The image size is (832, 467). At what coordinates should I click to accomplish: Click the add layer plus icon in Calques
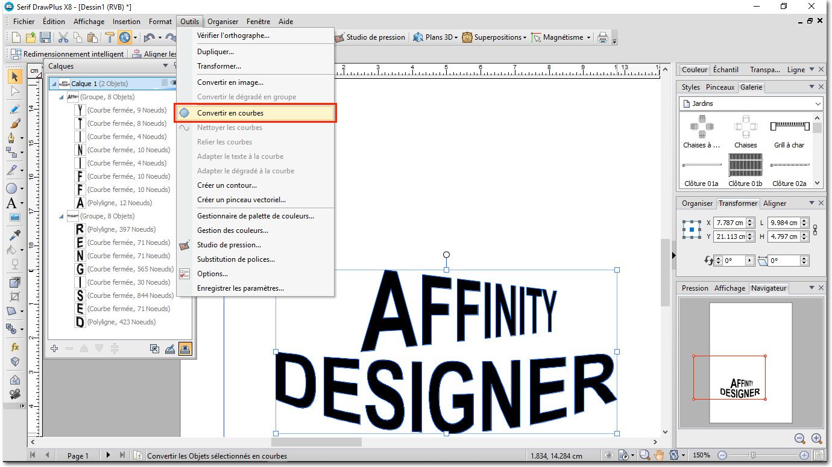click(x=54, y=348)
